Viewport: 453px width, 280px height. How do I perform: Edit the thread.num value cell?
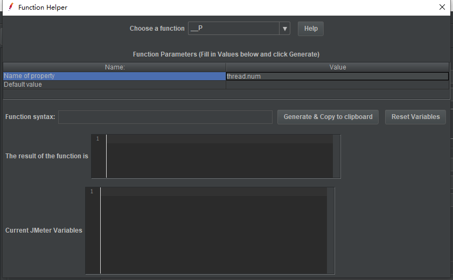tap(337, 76)
